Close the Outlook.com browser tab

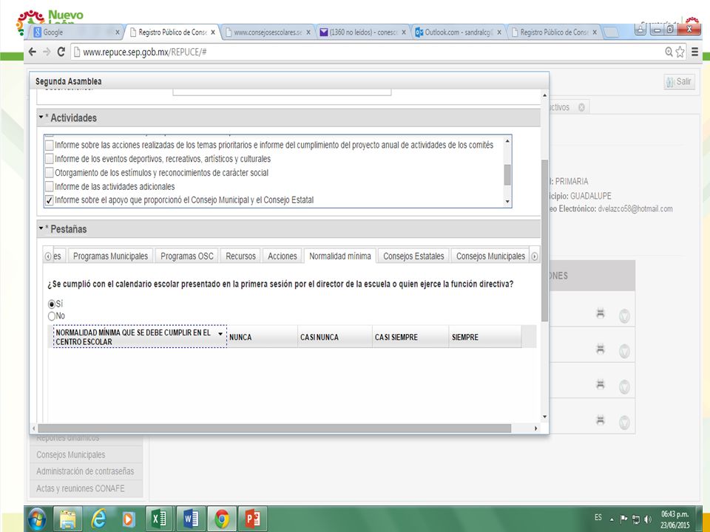(499, 33)
